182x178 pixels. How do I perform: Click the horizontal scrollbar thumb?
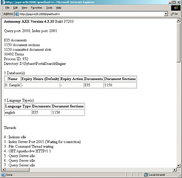17,170
